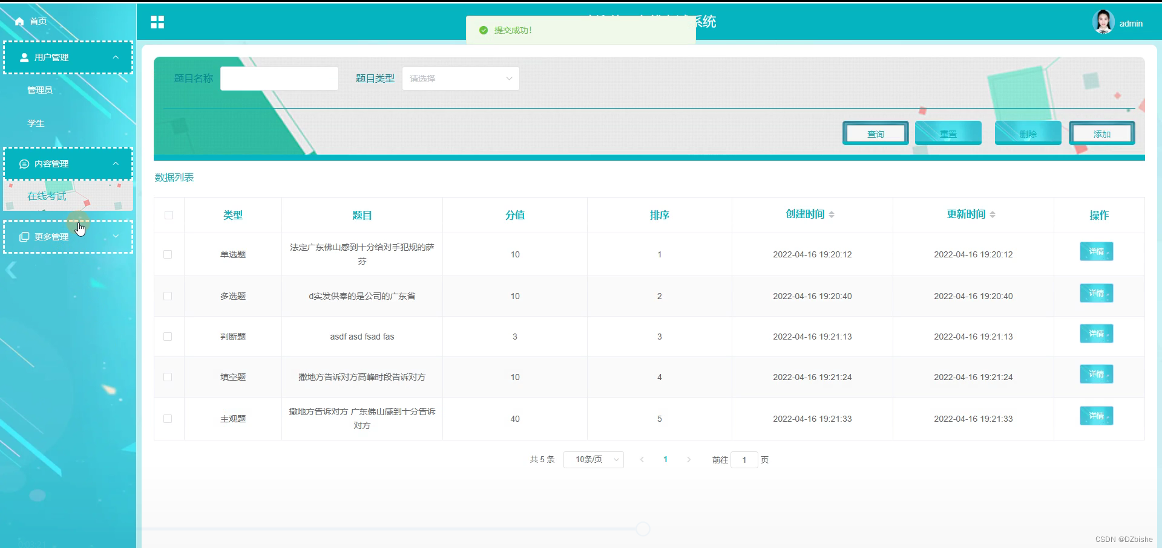Check the 多选题 row checkbox

click(168, 296)
